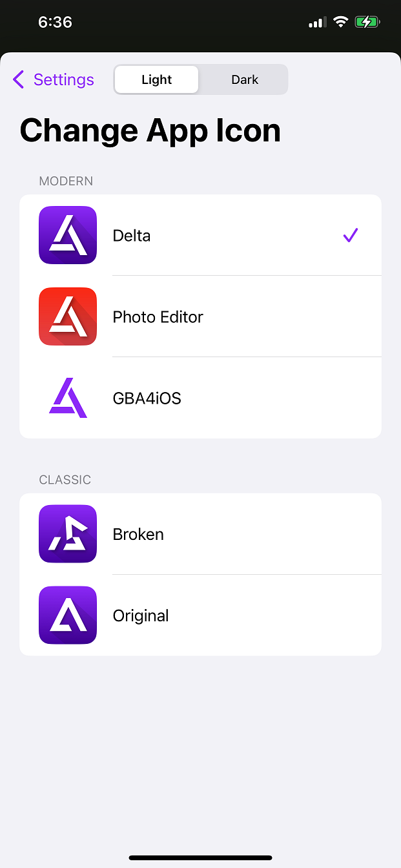The width and height of the screenshot is (401, 868).
Task: Choose the Delta label row
Action: pyautogui.click(x=132, y=236)
